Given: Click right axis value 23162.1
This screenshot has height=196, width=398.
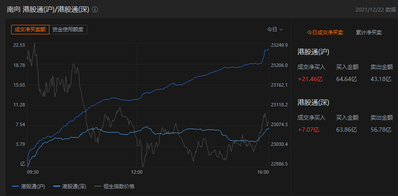Looking at the screenshot, I should pos(279,85).
